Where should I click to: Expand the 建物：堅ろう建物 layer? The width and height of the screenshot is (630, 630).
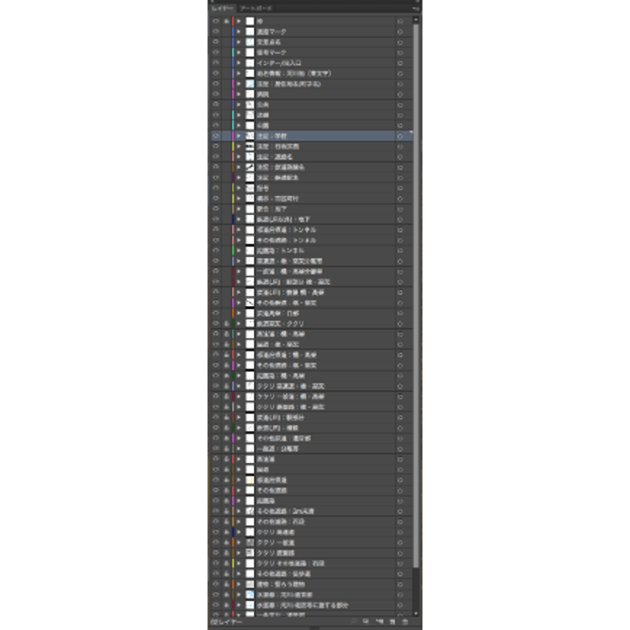[239, 584]
